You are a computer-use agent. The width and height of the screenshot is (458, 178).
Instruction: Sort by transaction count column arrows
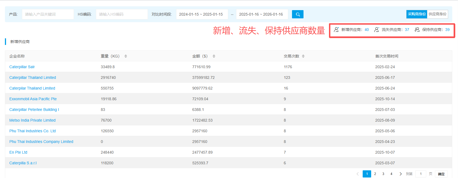(303, 56)
